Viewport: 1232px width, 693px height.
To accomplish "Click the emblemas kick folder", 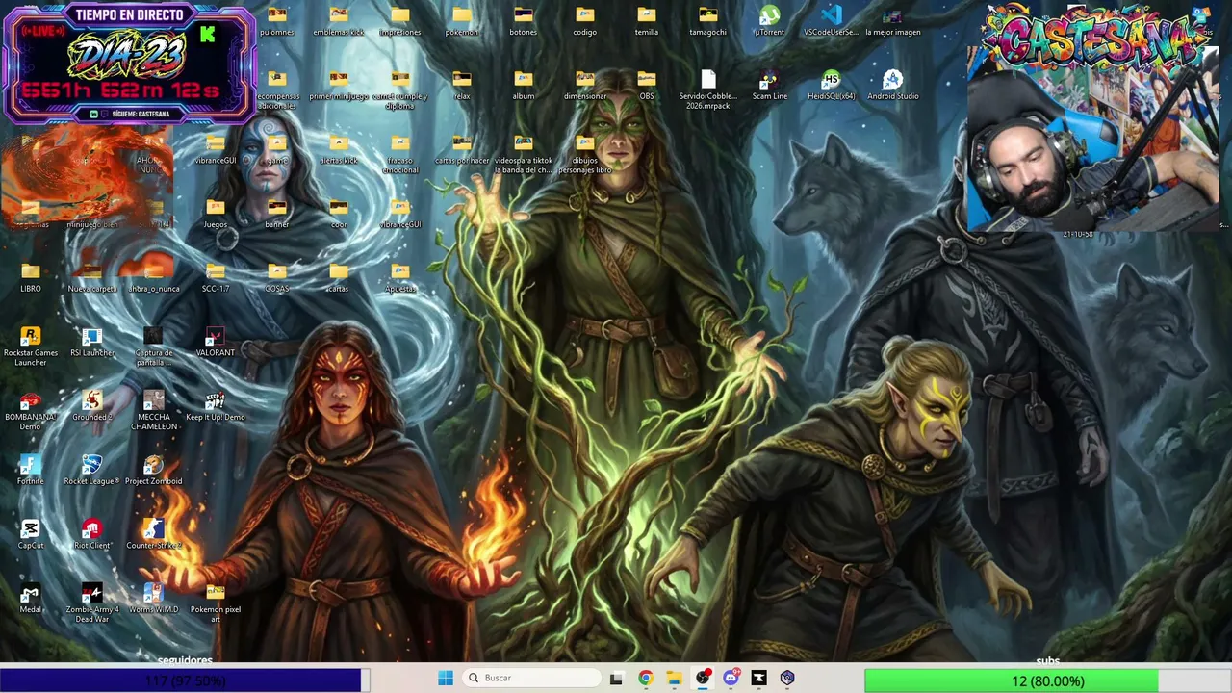I will coord(339,21).
